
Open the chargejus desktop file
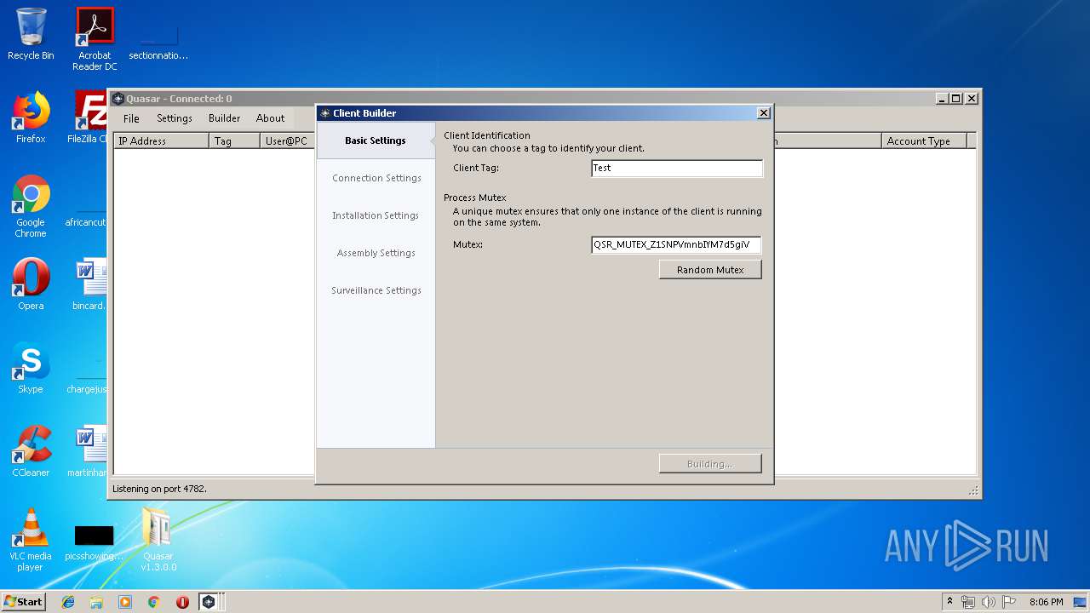[x=85, y=375]
